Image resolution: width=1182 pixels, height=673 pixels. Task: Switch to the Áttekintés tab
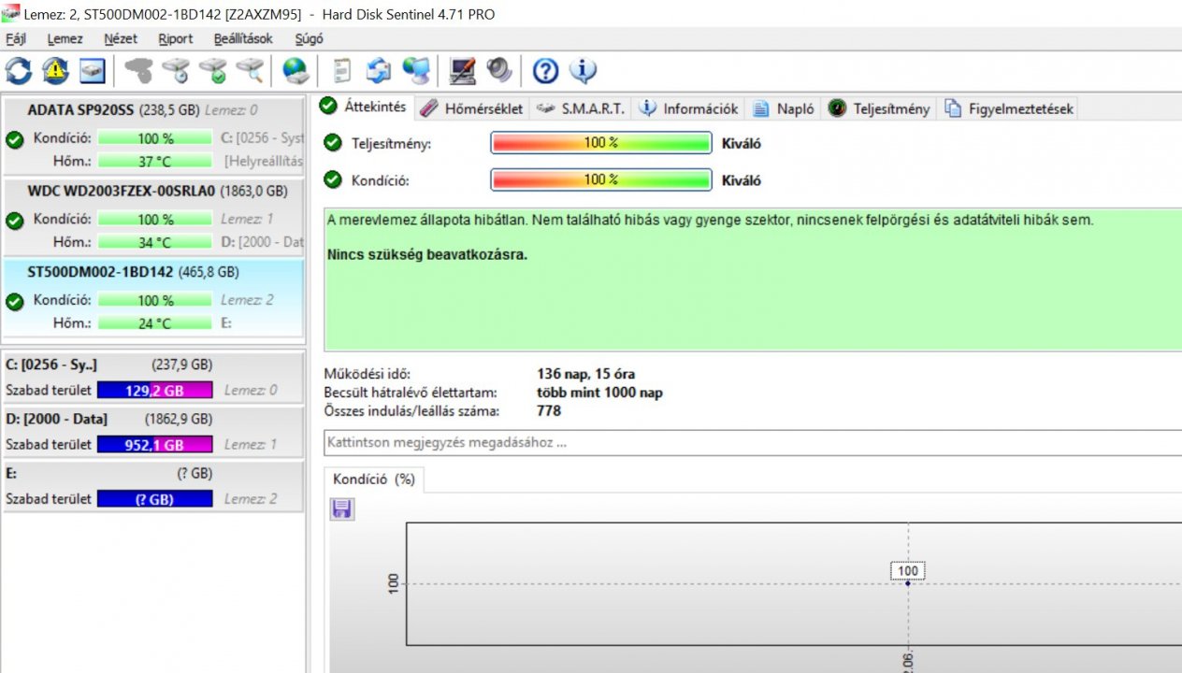pyautogui.click(x=364, y=107)
